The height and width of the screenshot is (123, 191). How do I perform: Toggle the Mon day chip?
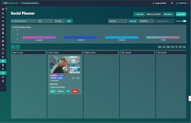(x=159, y=47)
